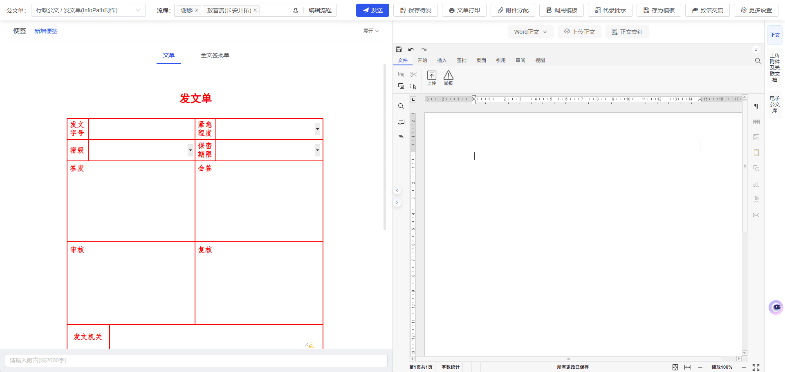Viewport: 785px width, 372px height.
Task: Open the 紧急程度 dropdown
Action: pos(317,129)
